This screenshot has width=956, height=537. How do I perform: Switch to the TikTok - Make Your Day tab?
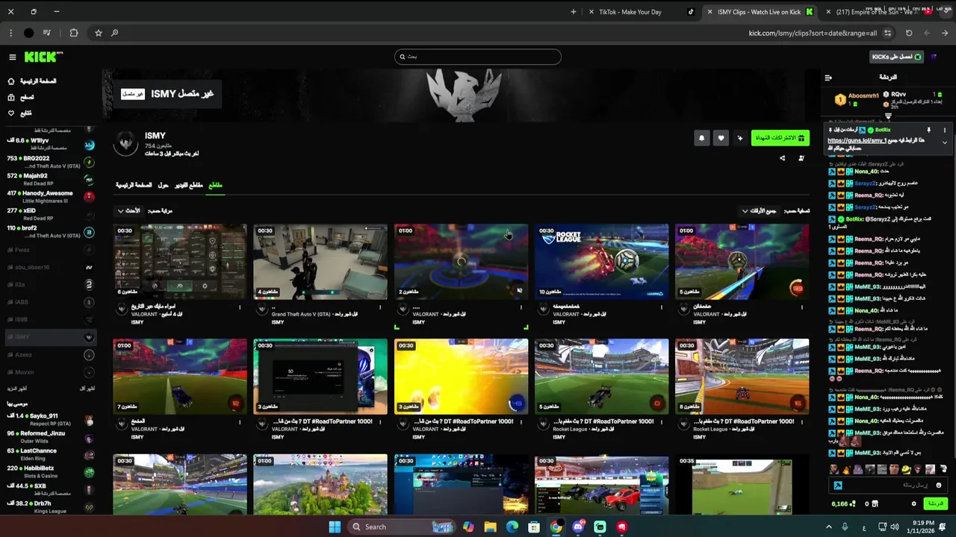tap(642, 12)
